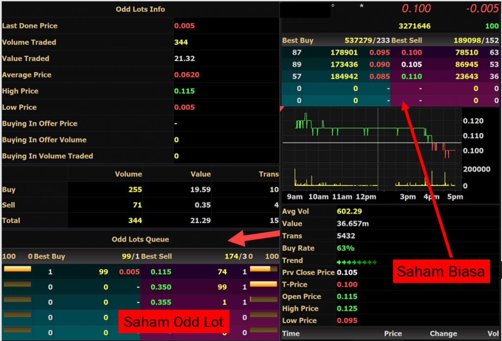Sort trades by the Change column header

443,334
